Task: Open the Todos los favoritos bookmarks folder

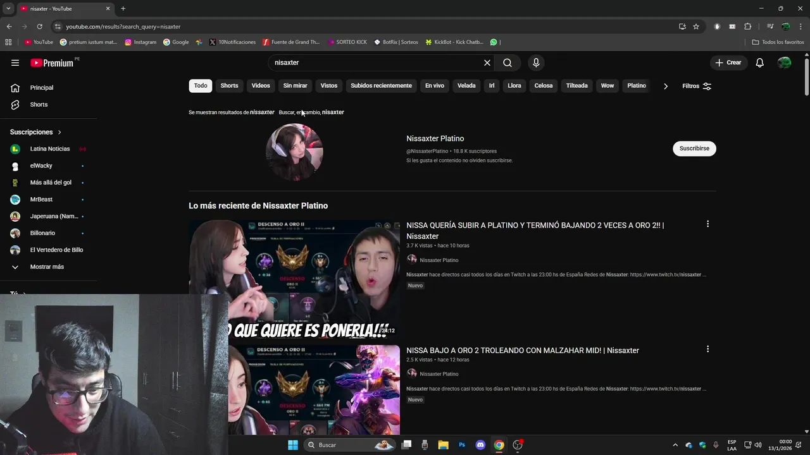Action: [778, 42]
